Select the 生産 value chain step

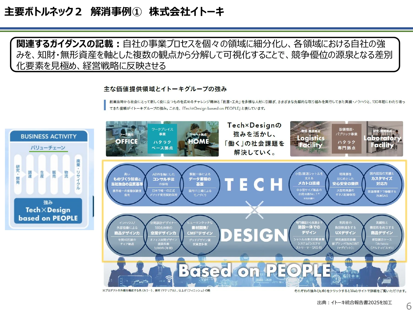pyautogui.click(x=42, y=174)
